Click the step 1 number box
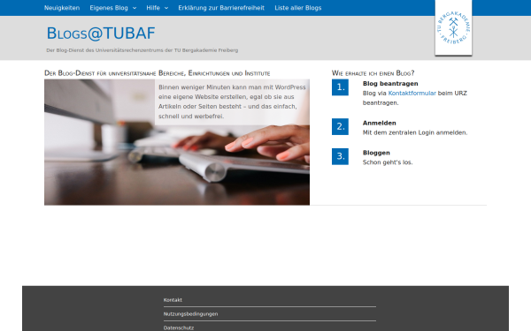The height and width of the screenshot is (331, 531). 340,87
